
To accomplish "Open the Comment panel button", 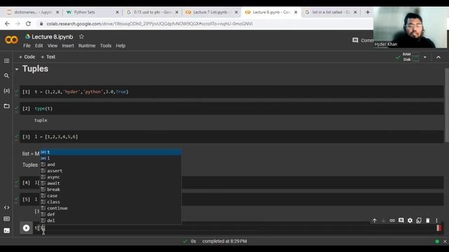I will 363,41.
